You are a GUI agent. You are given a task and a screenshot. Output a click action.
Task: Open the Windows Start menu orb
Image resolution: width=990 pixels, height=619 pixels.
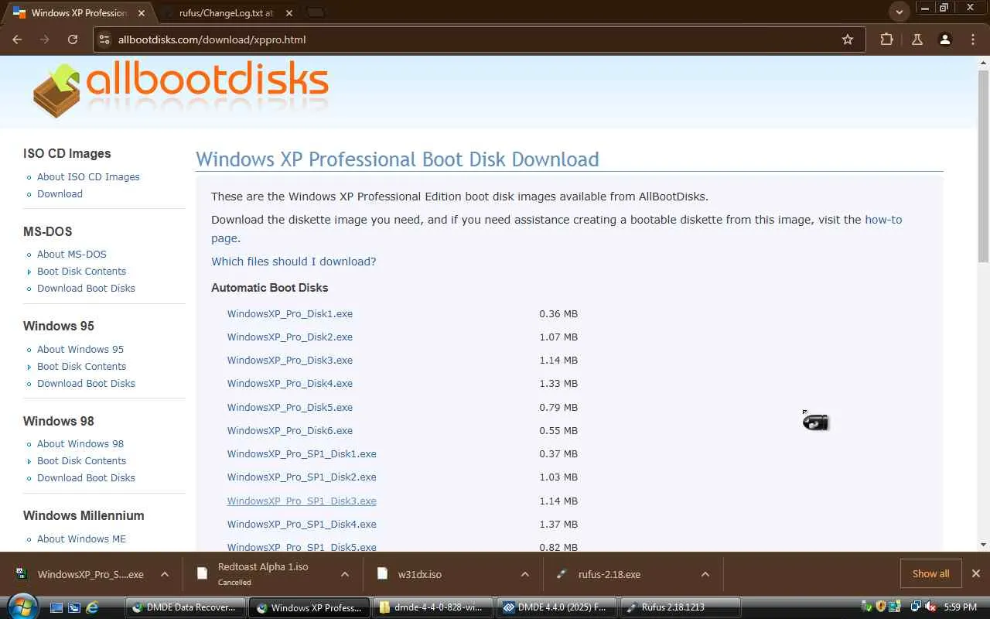pos(22,607)
